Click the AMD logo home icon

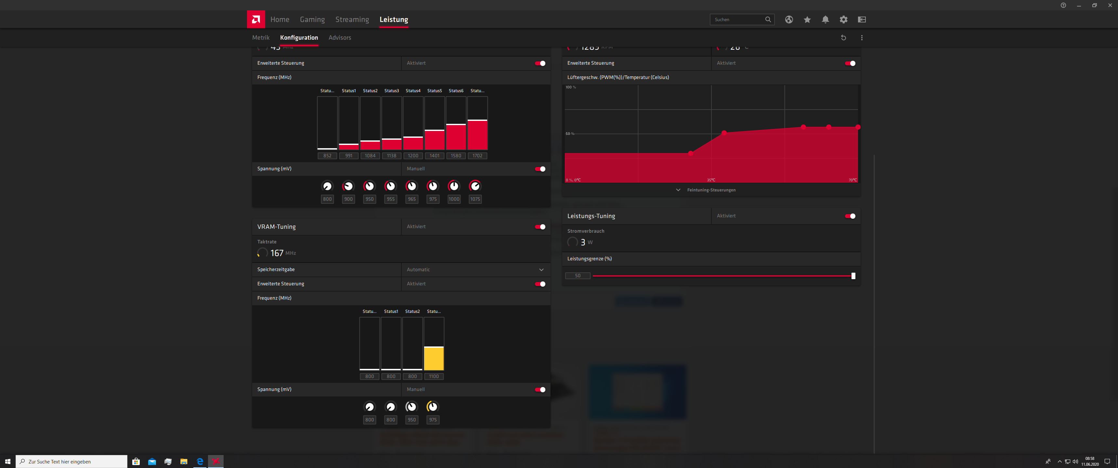(256, 19)
